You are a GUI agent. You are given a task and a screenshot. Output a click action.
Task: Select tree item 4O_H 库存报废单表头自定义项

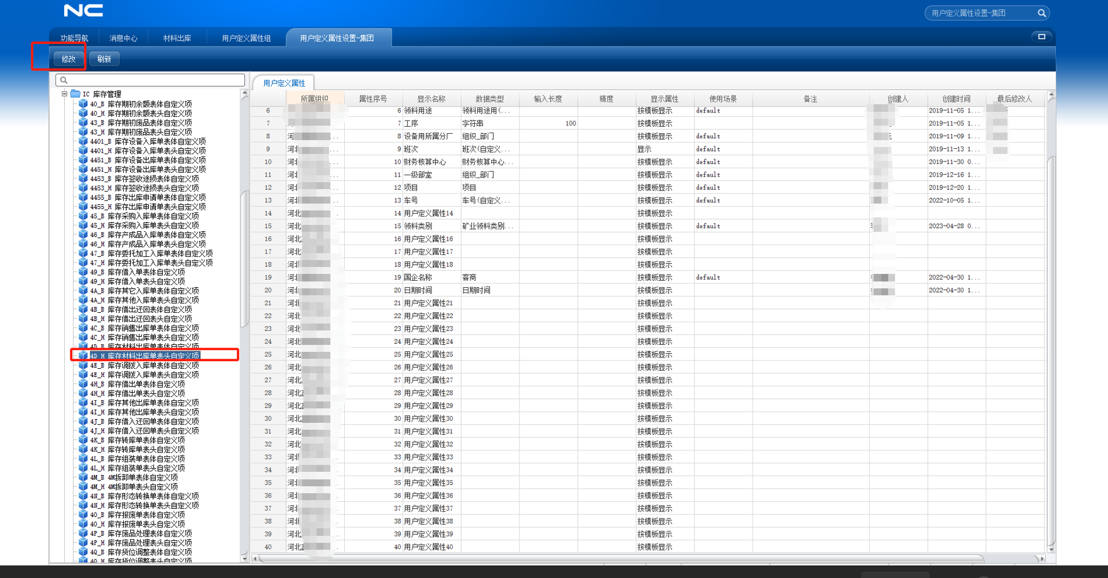tap(138, 524)
